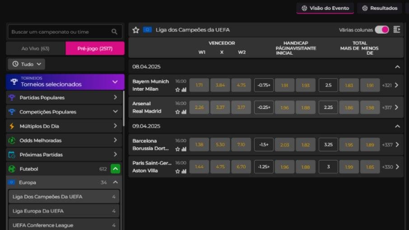Pick the draw odds 3.37 for Arsenal match
Viewport: 409px width, 230px height.
coord(220,107)
